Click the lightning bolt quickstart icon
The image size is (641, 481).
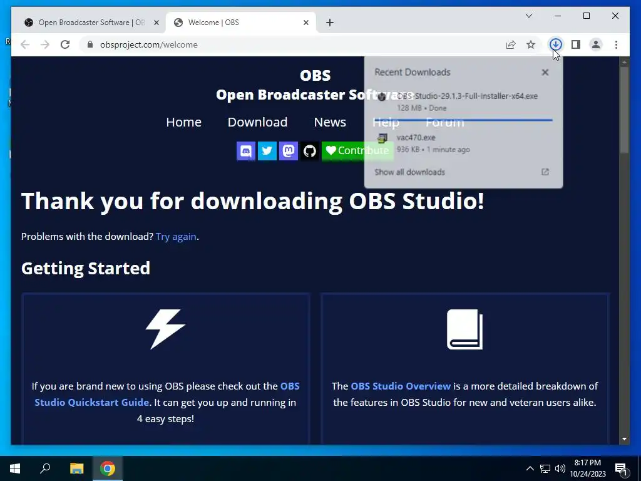165,329
